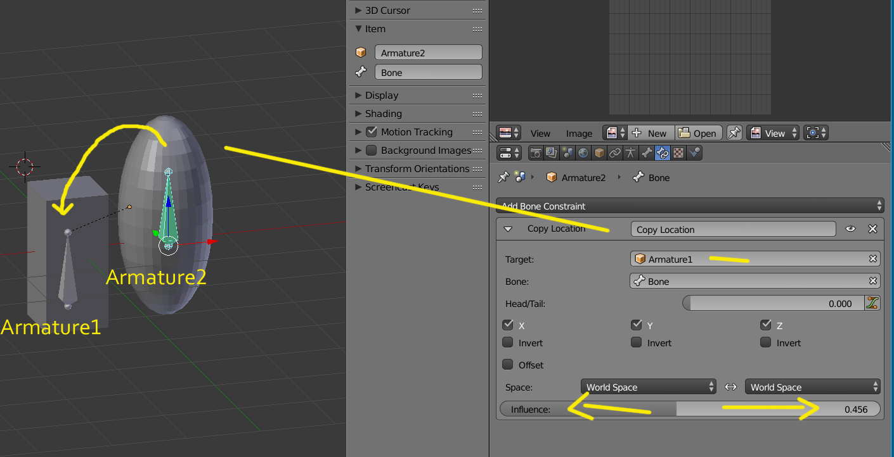This screenshot has height=457, width=894.
Task: Click the bone icon beside Bone in Item panel
Action: [x=361, y=72]
